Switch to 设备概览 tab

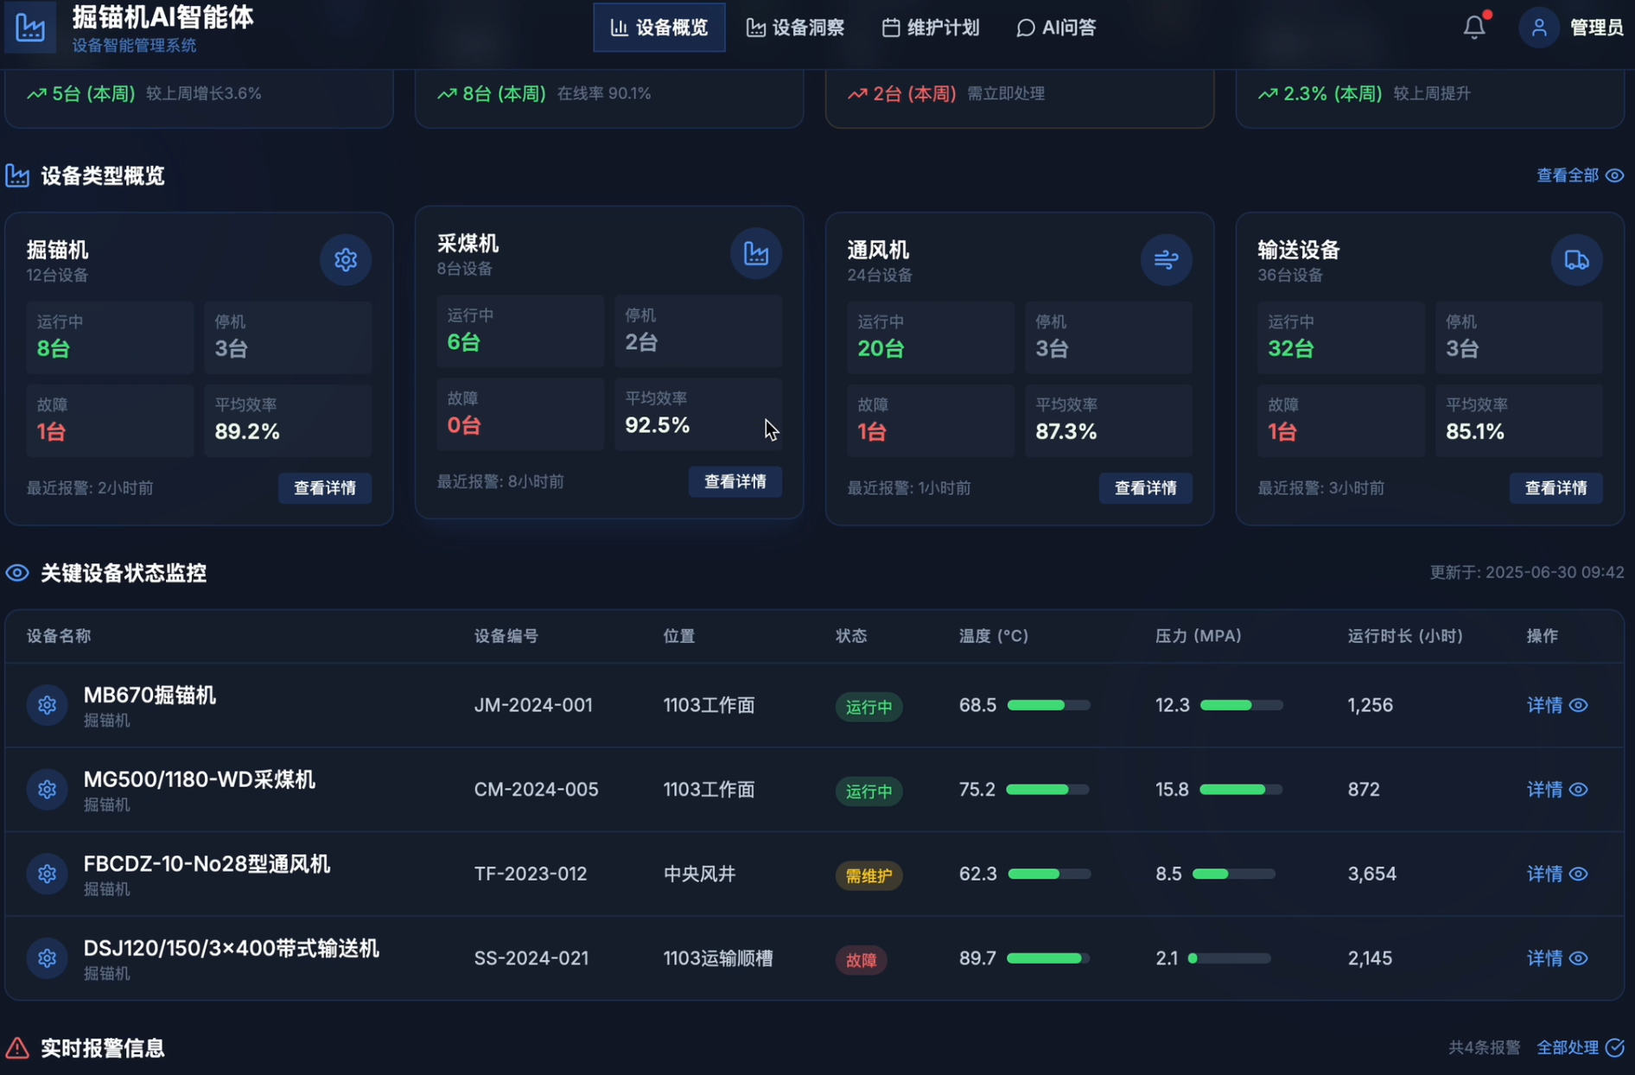tap(659, 28)
